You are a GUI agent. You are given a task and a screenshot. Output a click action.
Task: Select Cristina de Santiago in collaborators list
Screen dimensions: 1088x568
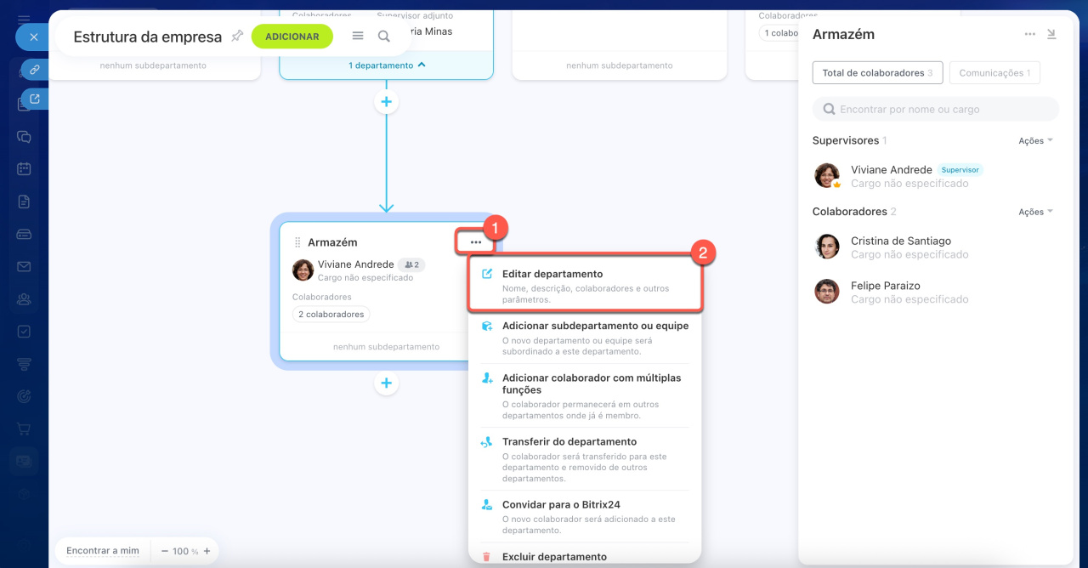900,241
